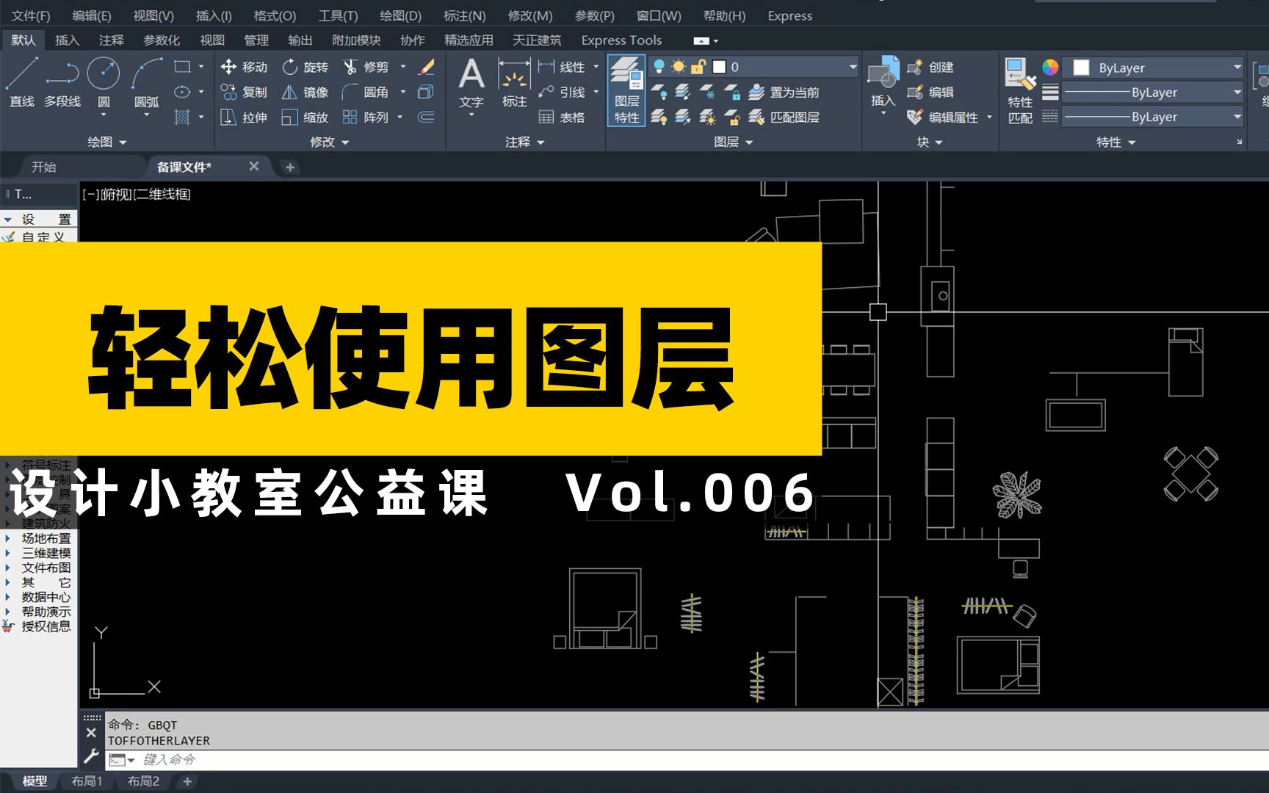Click the 匹配图层 match layer button
The width and height of the screenshot is (1269, 793).
coord(784,117)
